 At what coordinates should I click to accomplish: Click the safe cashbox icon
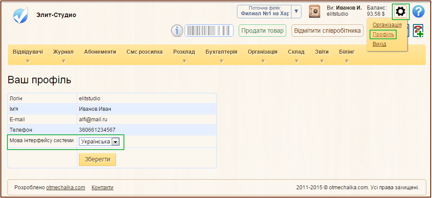coord(314,12)
